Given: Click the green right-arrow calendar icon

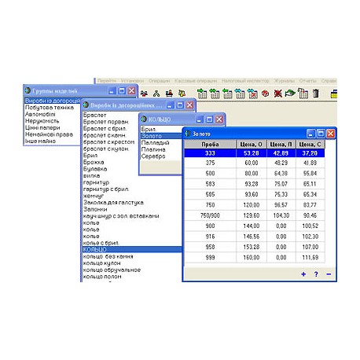Looking at the screenshot, I should tap(202, 94).
